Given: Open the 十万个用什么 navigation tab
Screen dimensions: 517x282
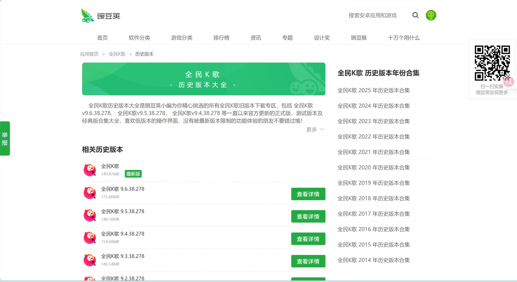Looking at the screenshot, I should coord(404,38).
